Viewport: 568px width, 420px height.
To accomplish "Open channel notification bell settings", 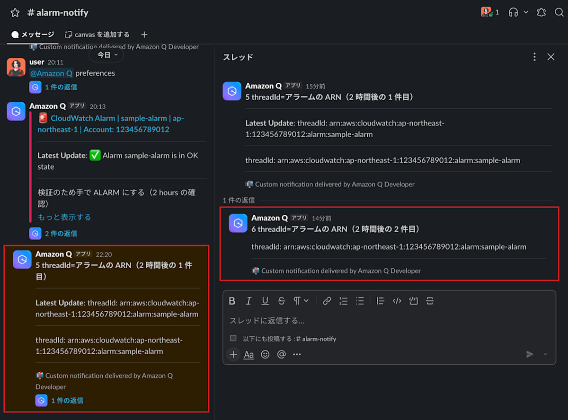I will click(541, 12).
